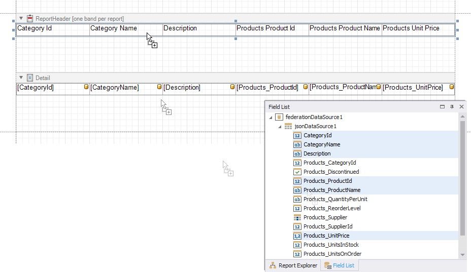471x272 pixels.
Task: Click the Products_UnitPrice decimal type icon
Action: (x=297, y=236)
